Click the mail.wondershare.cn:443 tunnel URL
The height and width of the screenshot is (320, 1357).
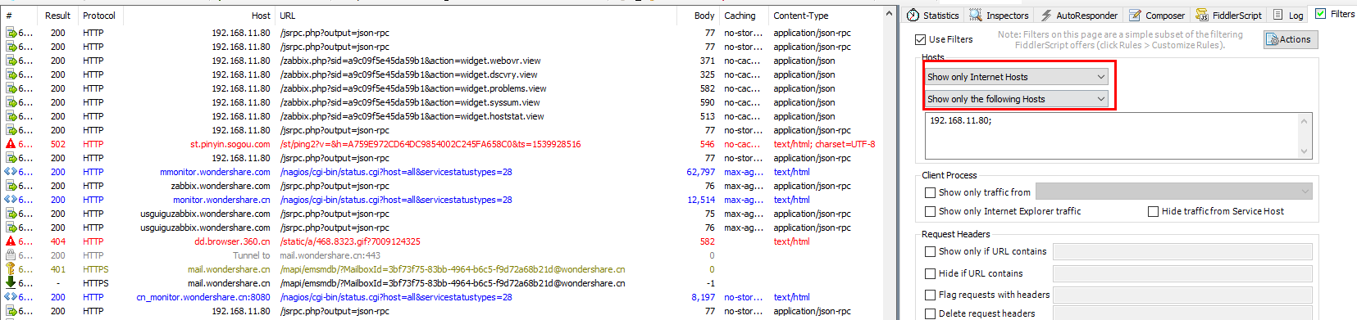coord(330,255)
